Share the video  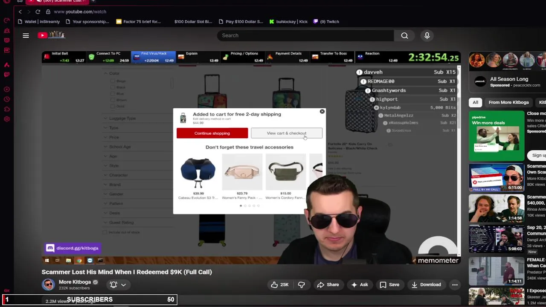click(x=328, y=284)
